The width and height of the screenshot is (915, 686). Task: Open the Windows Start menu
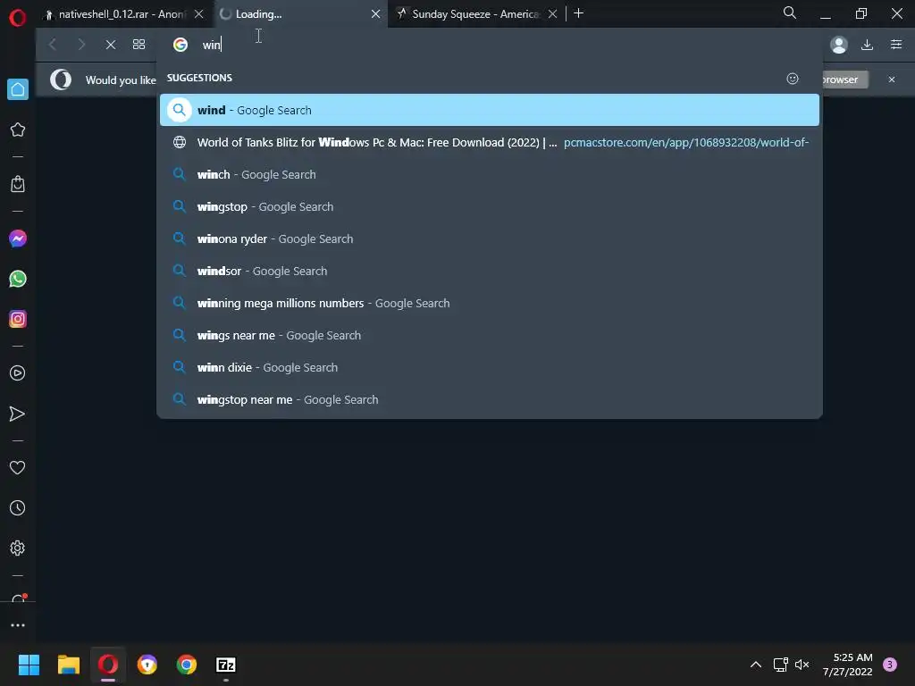(29, 665)
